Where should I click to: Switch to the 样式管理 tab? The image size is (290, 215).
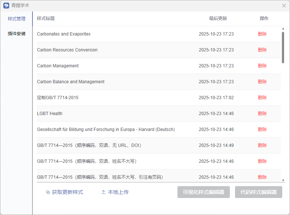tap(17, 19)
